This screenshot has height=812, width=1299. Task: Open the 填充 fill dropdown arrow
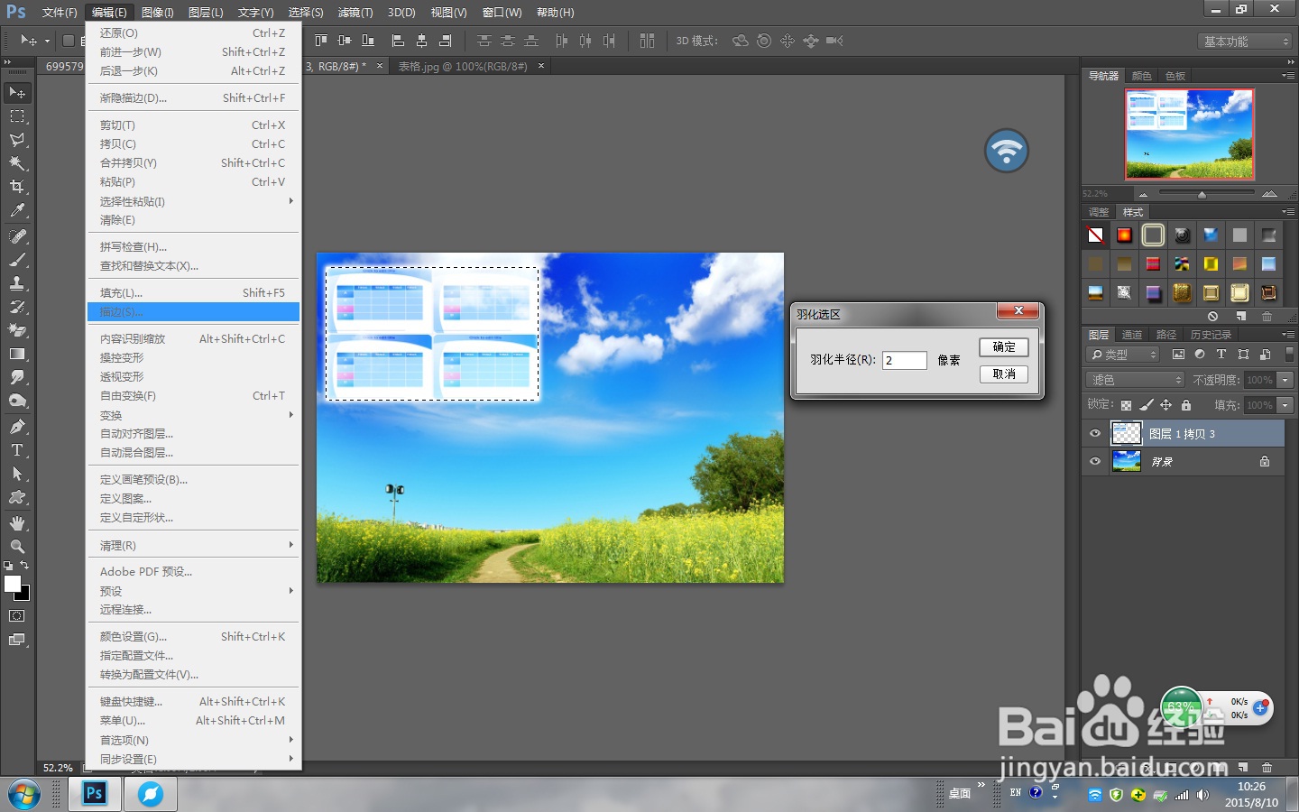pos(1286,405)
